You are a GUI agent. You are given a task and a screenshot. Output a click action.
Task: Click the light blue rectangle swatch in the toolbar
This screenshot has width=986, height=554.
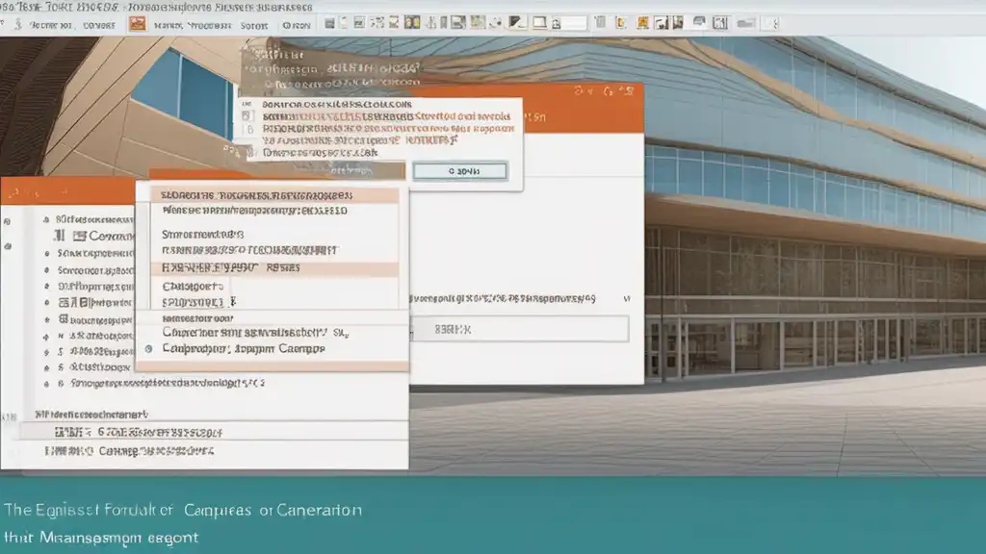click(x=574, y=22)
